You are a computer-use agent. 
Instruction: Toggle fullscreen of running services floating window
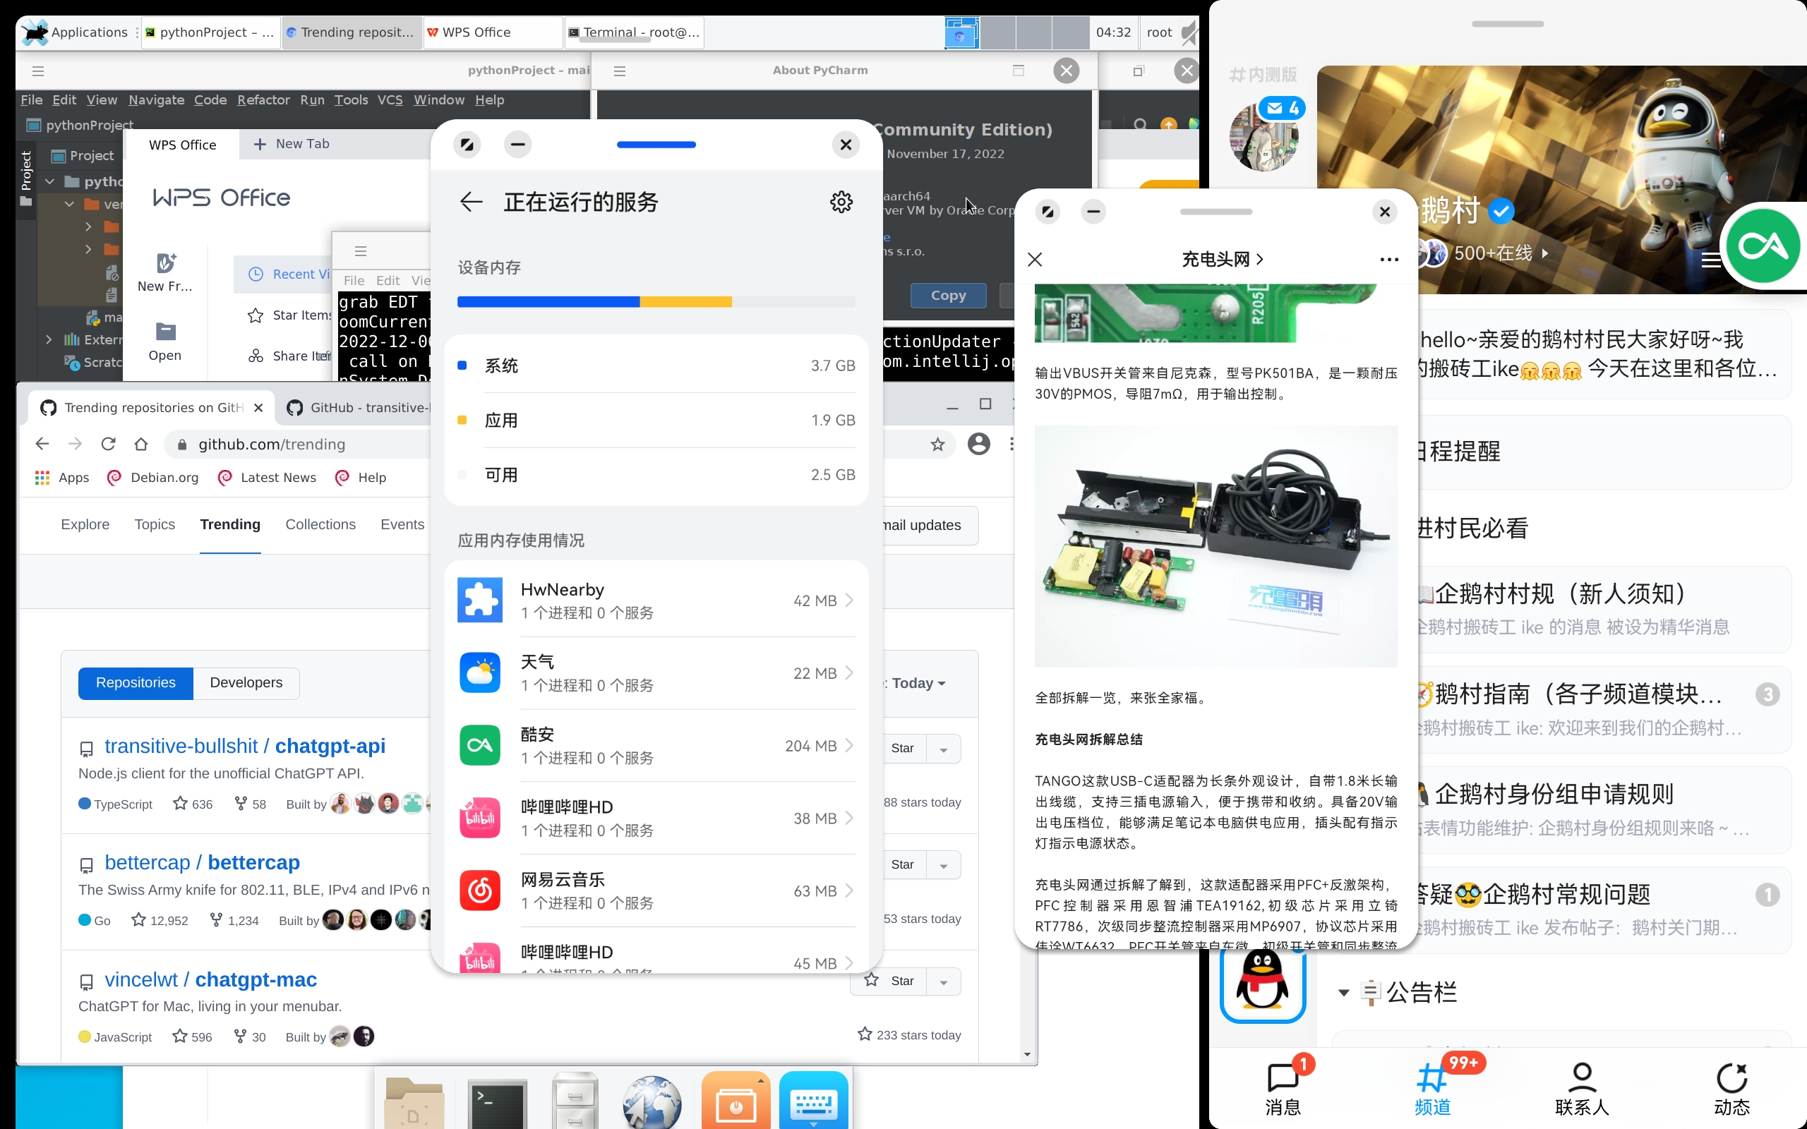coord(467,144)
